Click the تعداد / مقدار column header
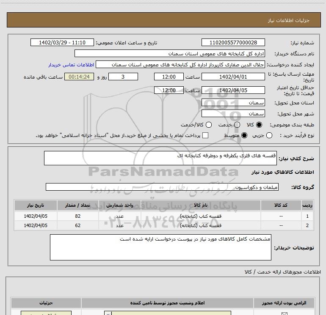Screen dimensions: 326x315 tap(78, 205)
